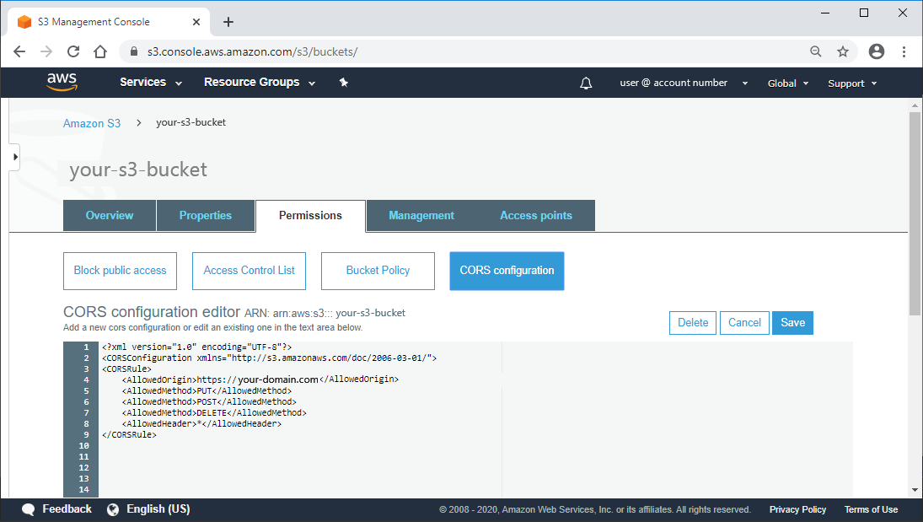The width and height of the screenshot is (923, 522).
Task: Open the Bucket Policy editor
Action: click(378, 271)
